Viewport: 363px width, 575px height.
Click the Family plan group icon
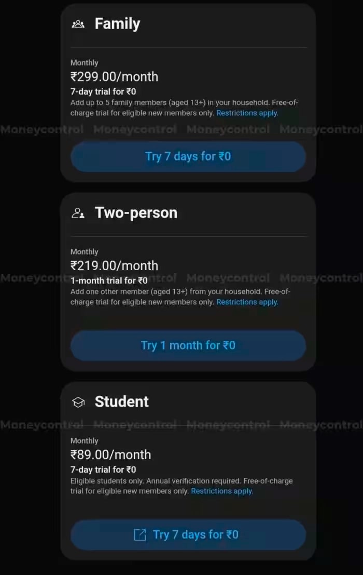click(78, 24)
